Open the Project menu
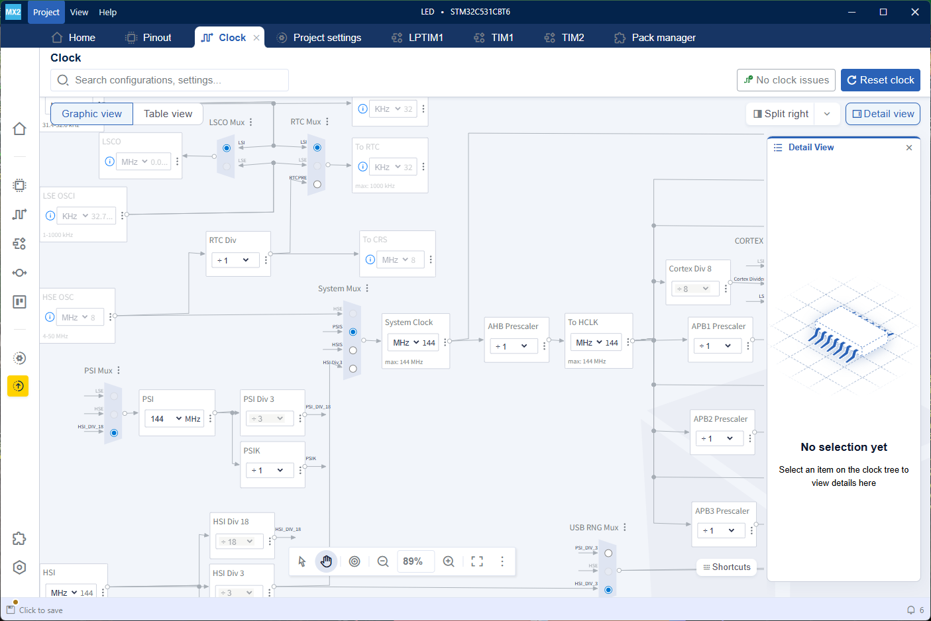Viewport: 931px width, 621px height. [x=46, y=12]
